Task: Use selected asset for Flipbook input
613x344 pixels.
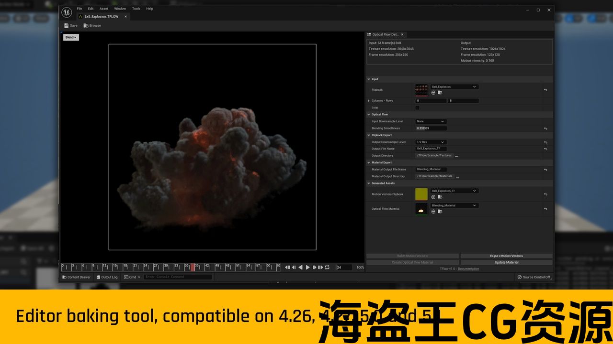Action: (433, 93)
